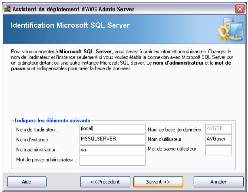This screenshot has width=248, height=192.
Task: Click the 'Identification Microsoft SQL Server' heading
Action: tap(70, 25)
